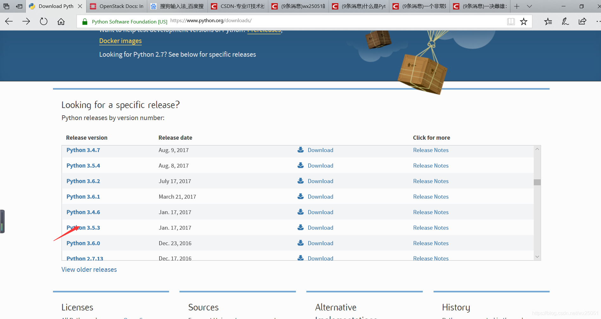This screenshot has width=601, height=319.
Task: Click the download icon for Python 3.6.0
Action: click(300, 243)
